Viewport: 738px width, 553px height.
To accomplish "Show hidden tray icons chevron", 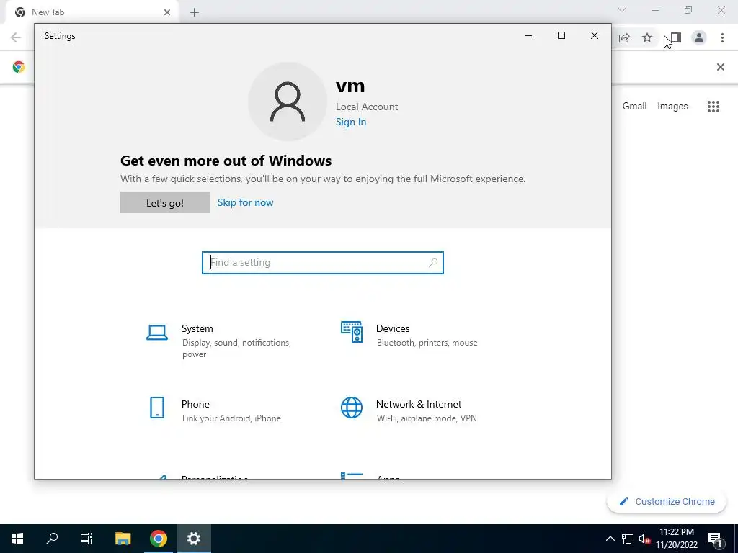I will 610,539.
